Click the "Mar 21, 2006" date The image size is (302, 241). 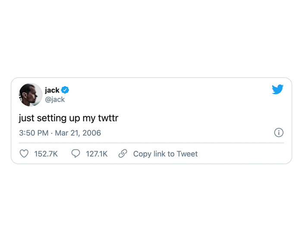(x=78, y=133)
